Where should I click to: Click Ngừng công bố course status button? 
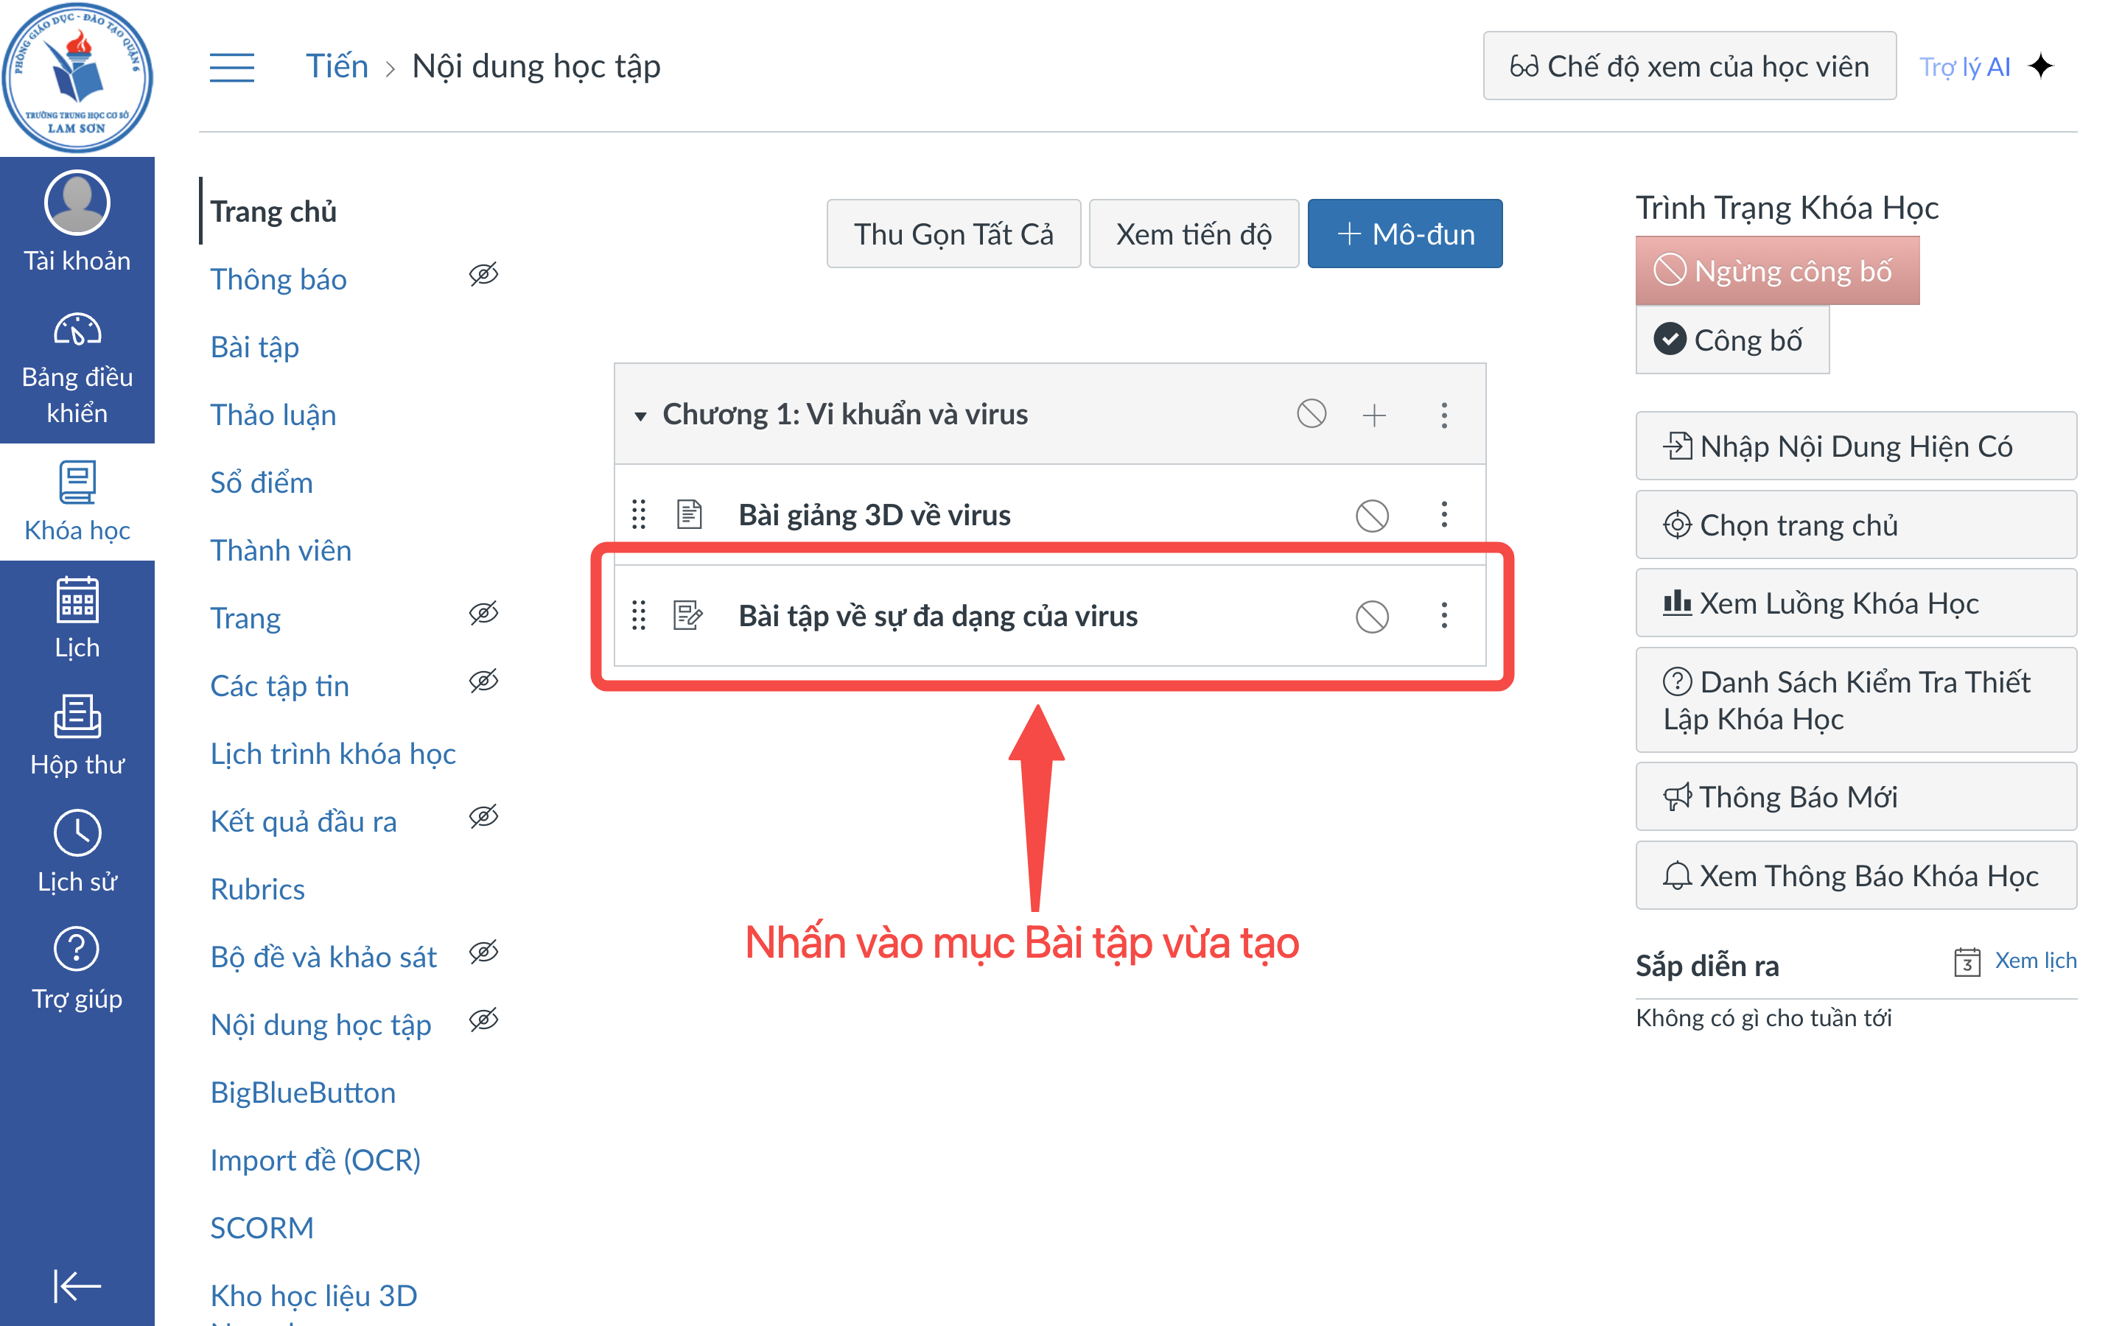(x=1776, y=271)
